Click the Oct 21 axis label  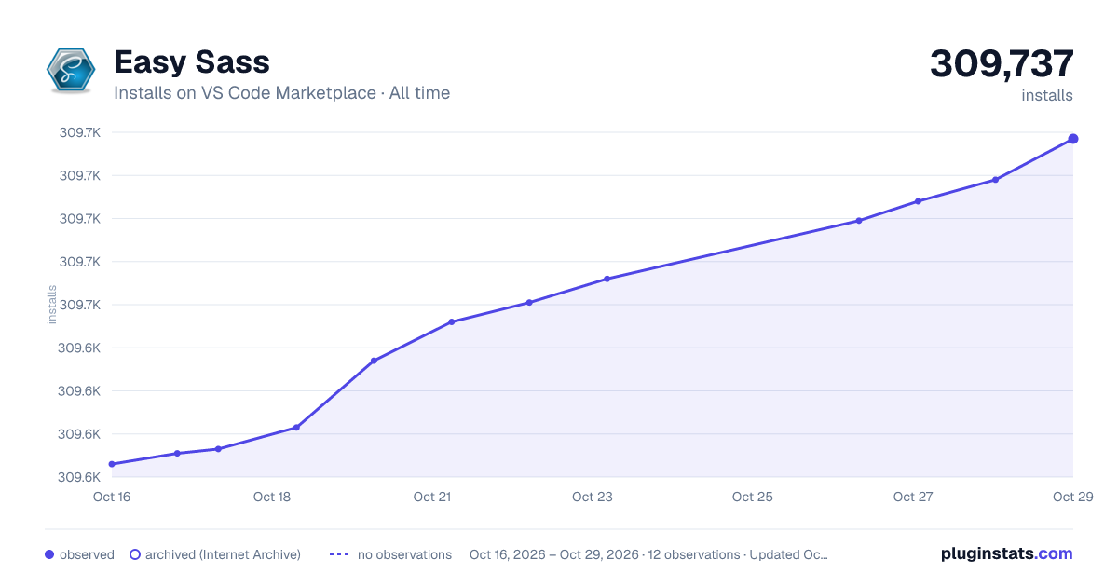432,497
